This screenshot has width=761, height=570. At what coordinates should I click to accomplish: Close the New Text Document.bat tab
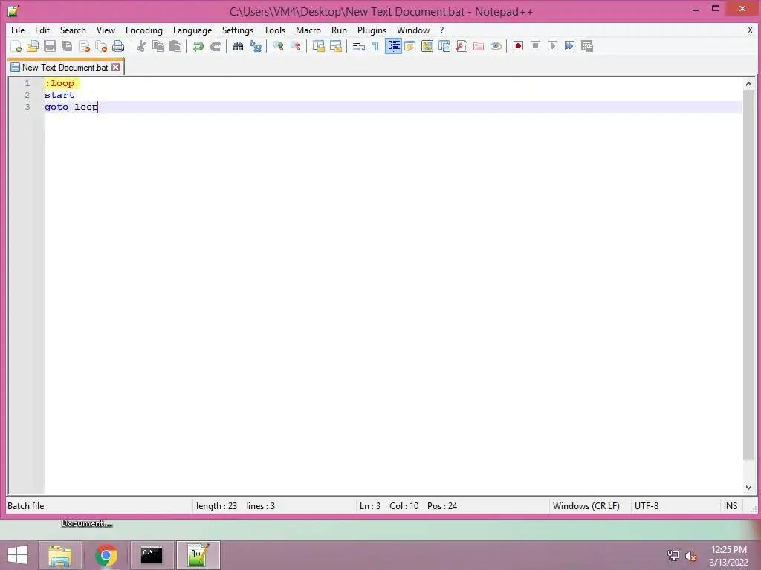point(115,68)
